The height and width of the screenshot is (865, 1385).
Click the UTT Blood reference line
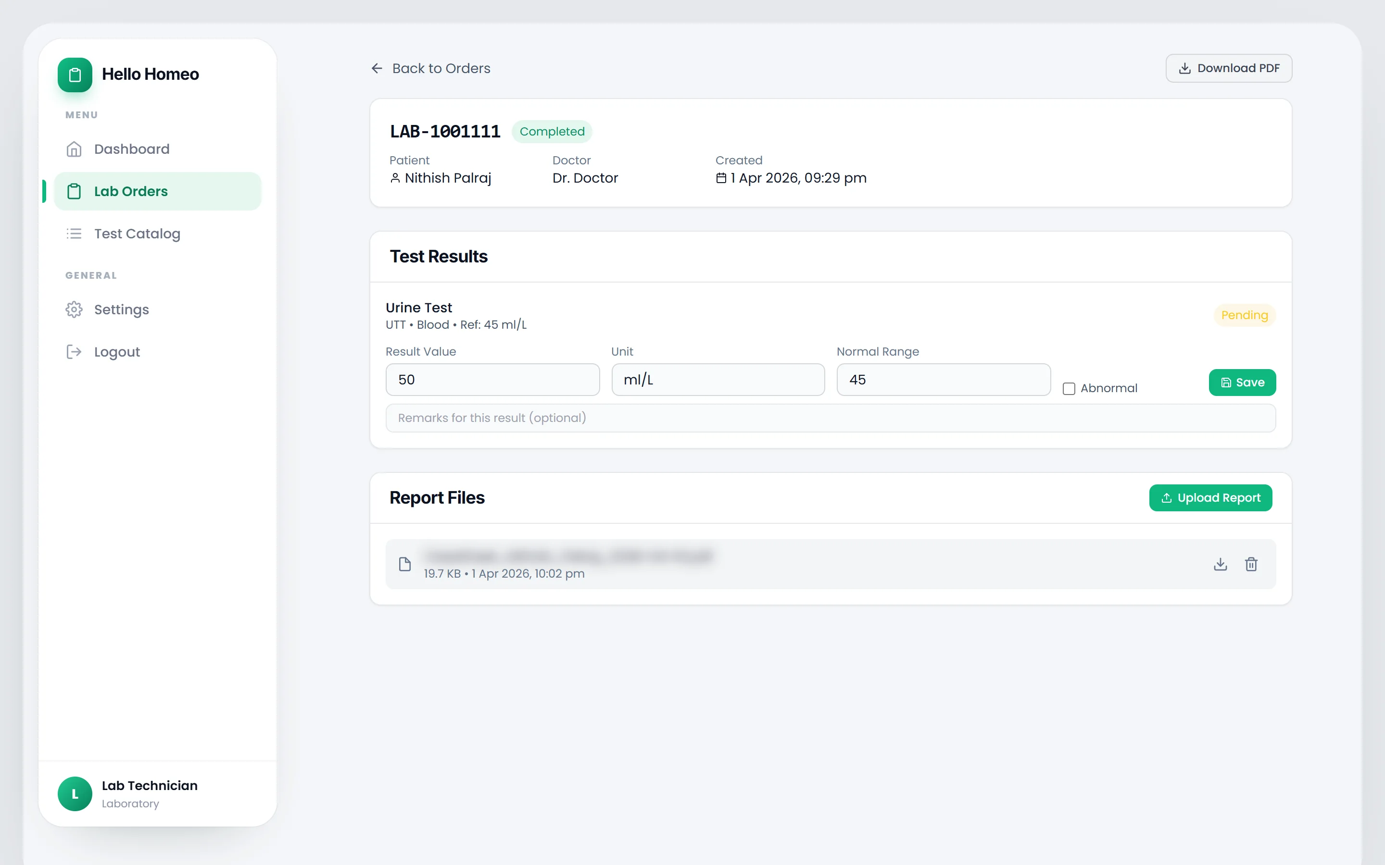click(x=456, y=325)
